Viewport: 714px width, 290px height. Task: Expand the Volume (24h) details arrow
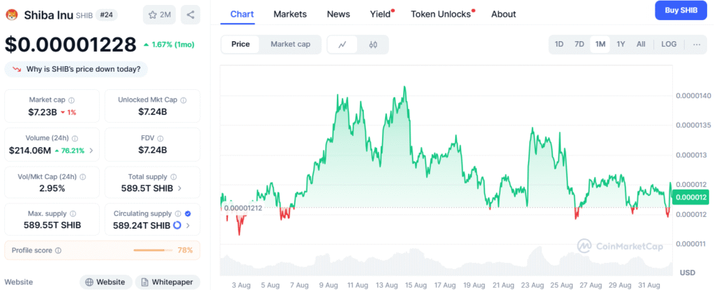pos(91,150)
